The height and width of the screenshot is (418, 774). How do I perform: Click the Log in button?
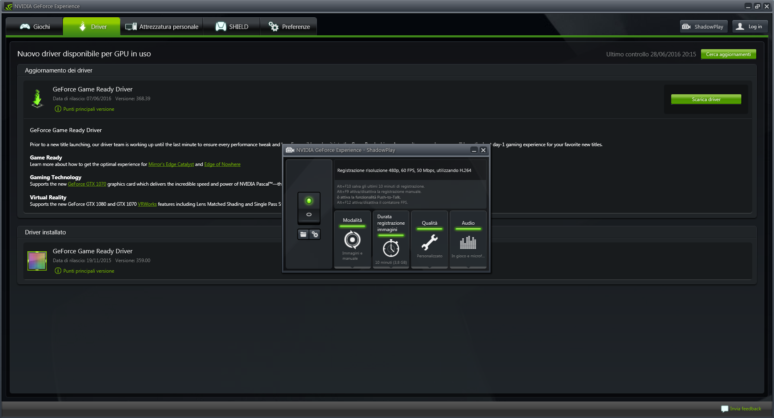click(750, 27)
